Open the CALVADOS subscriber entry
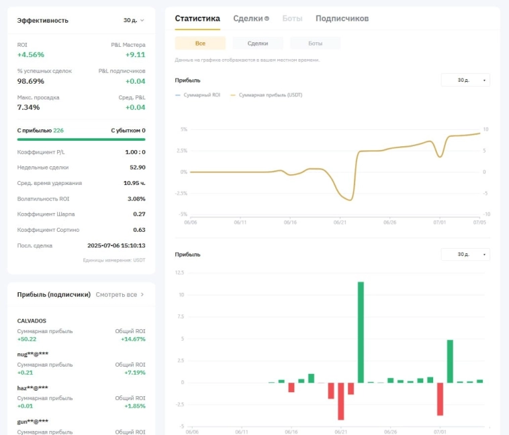 pyautogui.click(x=32, y=320)
